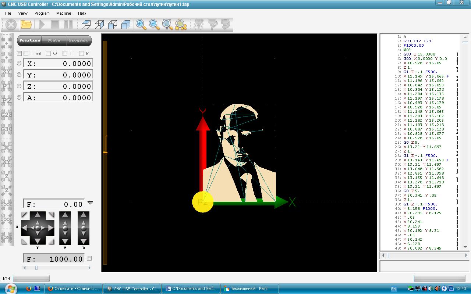The image size is (471, 294).
Task: Stop program execution with the square icon
Action: [x=55, y=25]
